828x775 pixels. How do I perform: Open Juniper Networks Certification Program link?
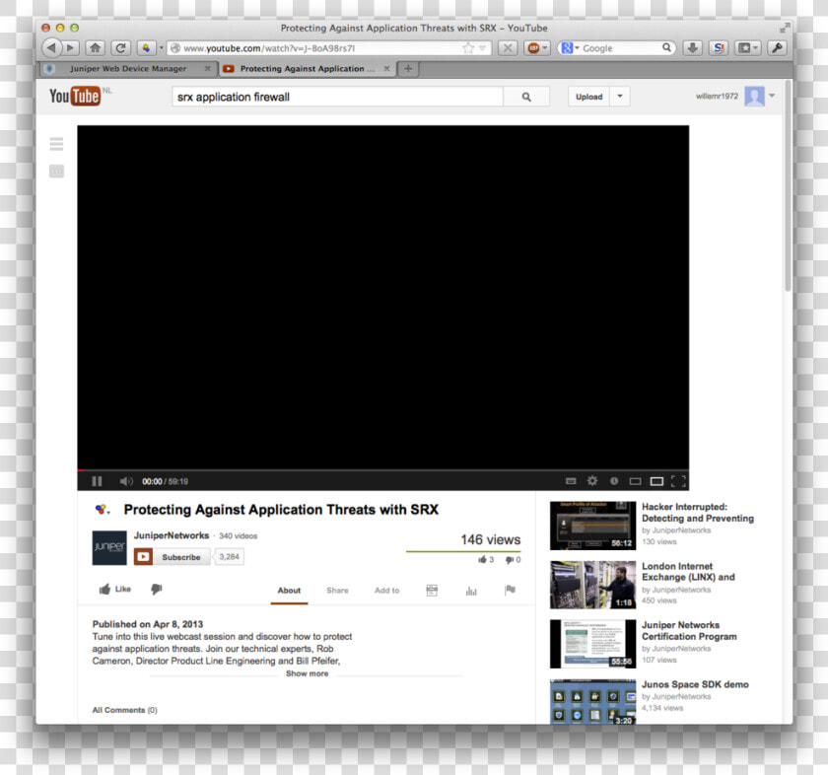click(x=689, y=631)
